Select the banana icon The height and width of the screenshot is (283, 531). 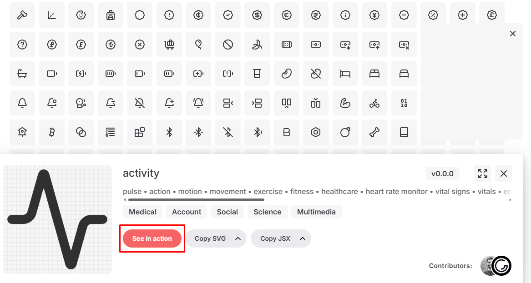tap(257, 45)
